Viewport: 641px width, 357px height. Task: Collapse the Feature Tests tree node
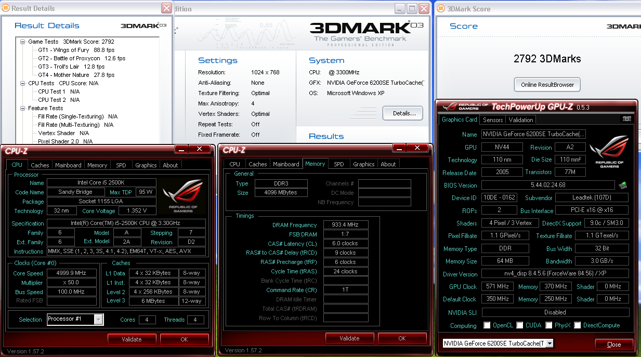pyautogui.click(x=23, y=108)
